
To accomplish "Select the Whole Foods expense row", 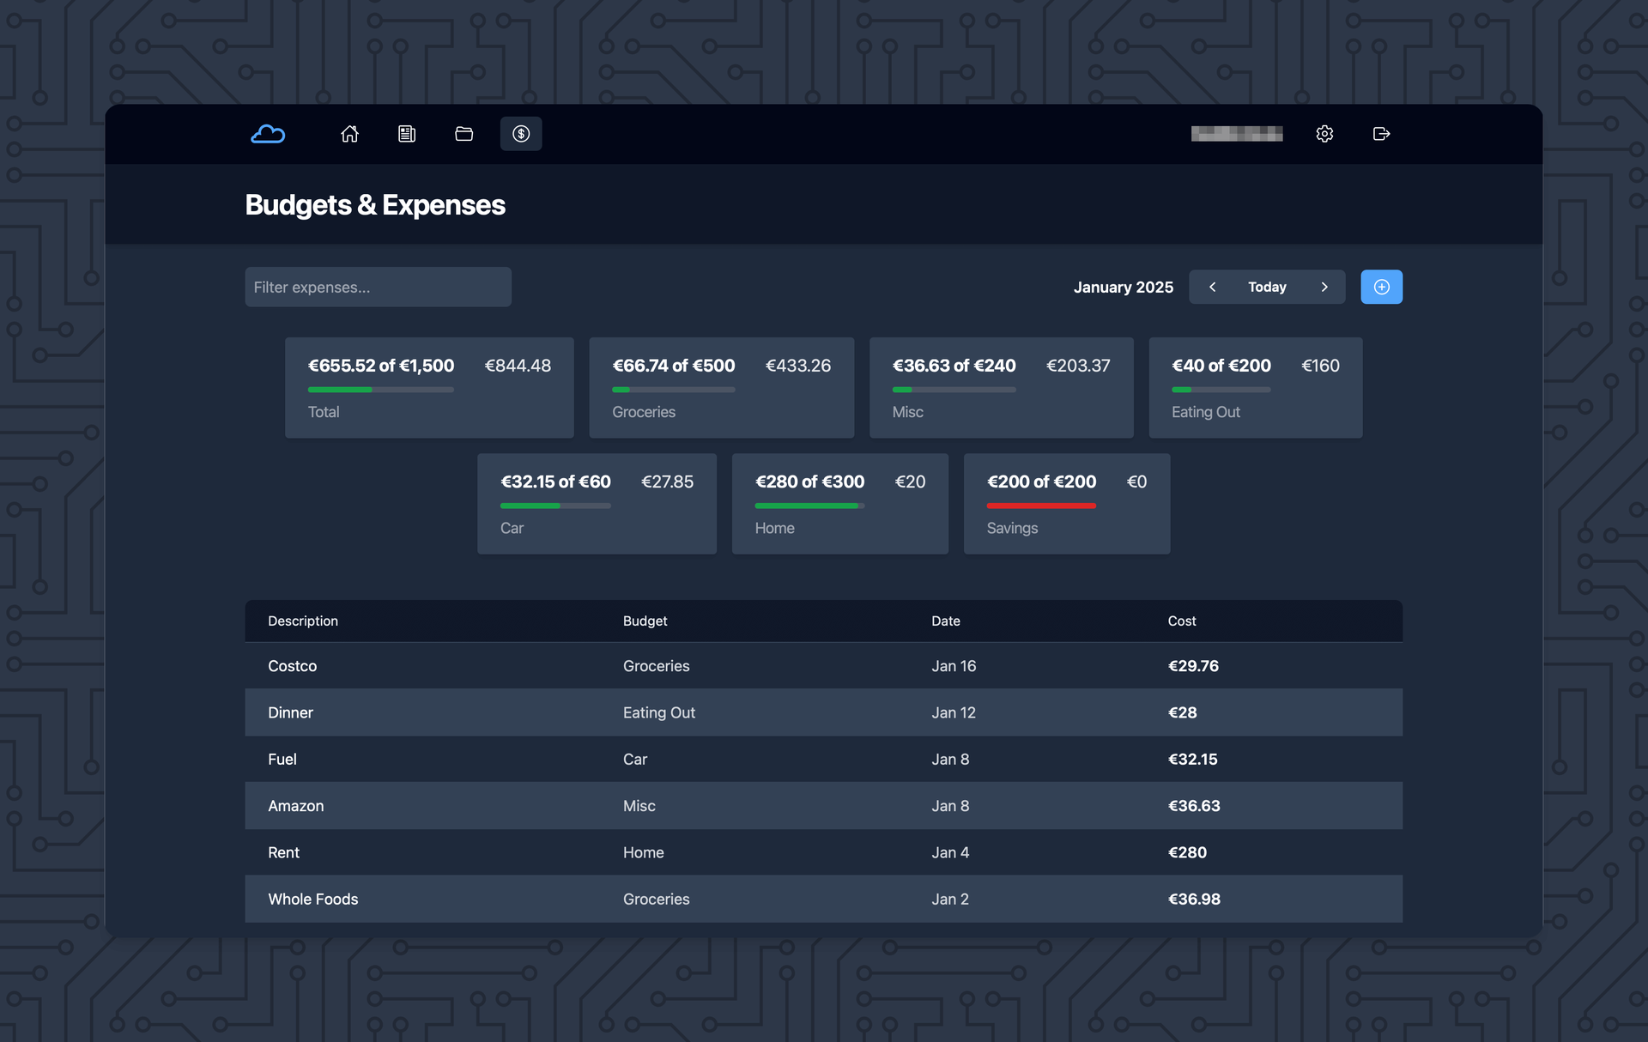I will (x=823, y=899).
